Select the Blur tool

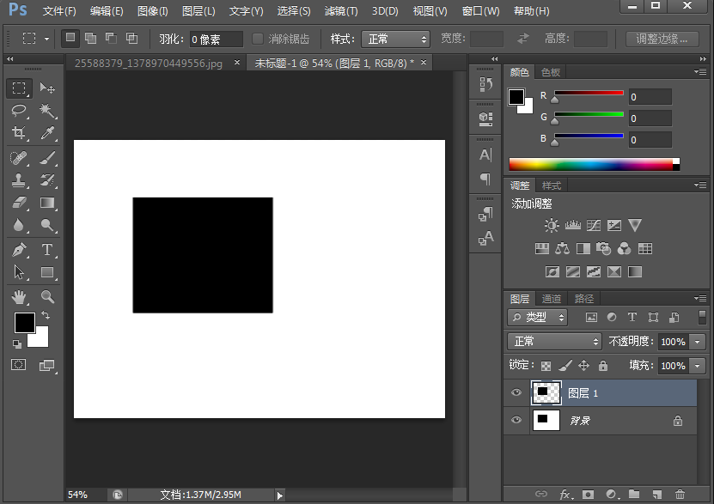click(x=19, y=225)
